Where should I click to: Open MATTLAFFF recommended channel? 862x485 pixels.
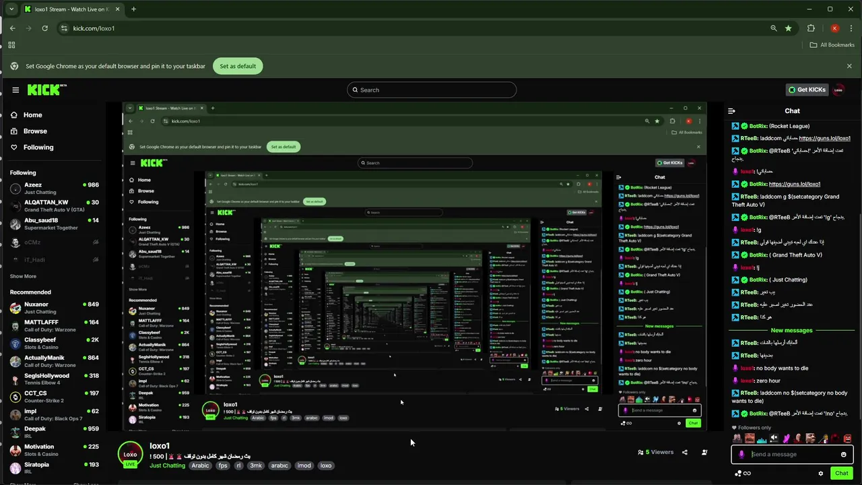54,325
